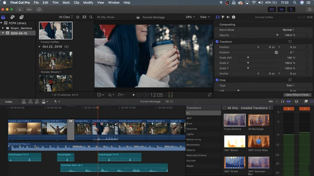Disable the Crop checkbox
The width and height of the screenshot is (314, 176).
(217, 80)
